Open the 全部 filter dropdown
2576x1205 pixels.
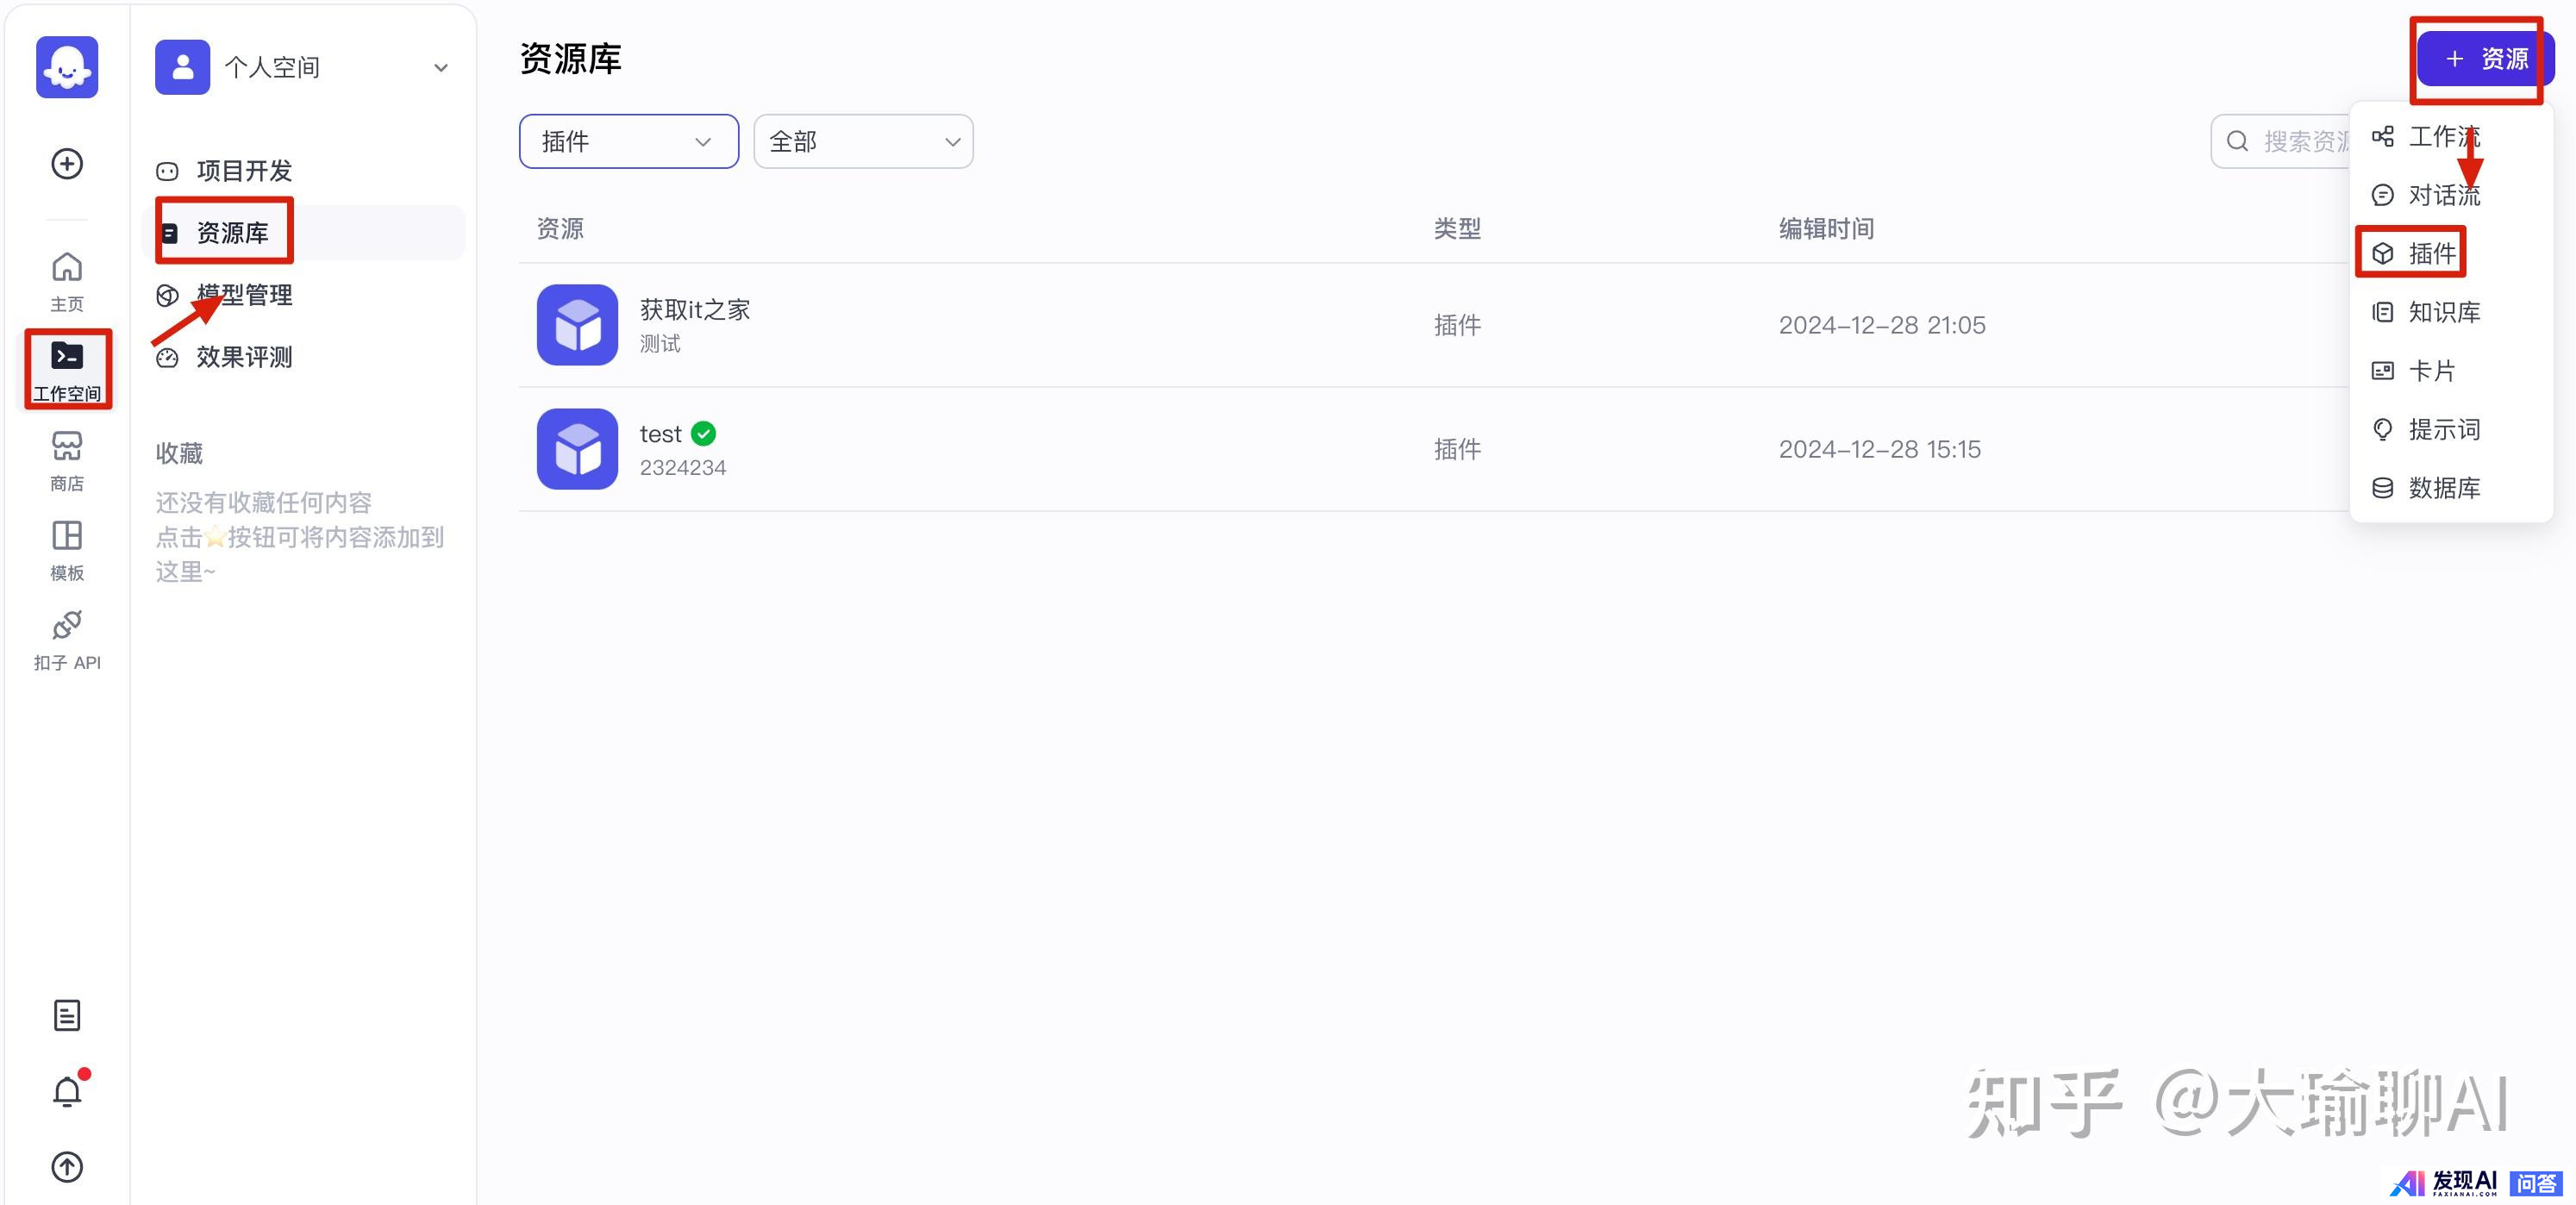862,141
